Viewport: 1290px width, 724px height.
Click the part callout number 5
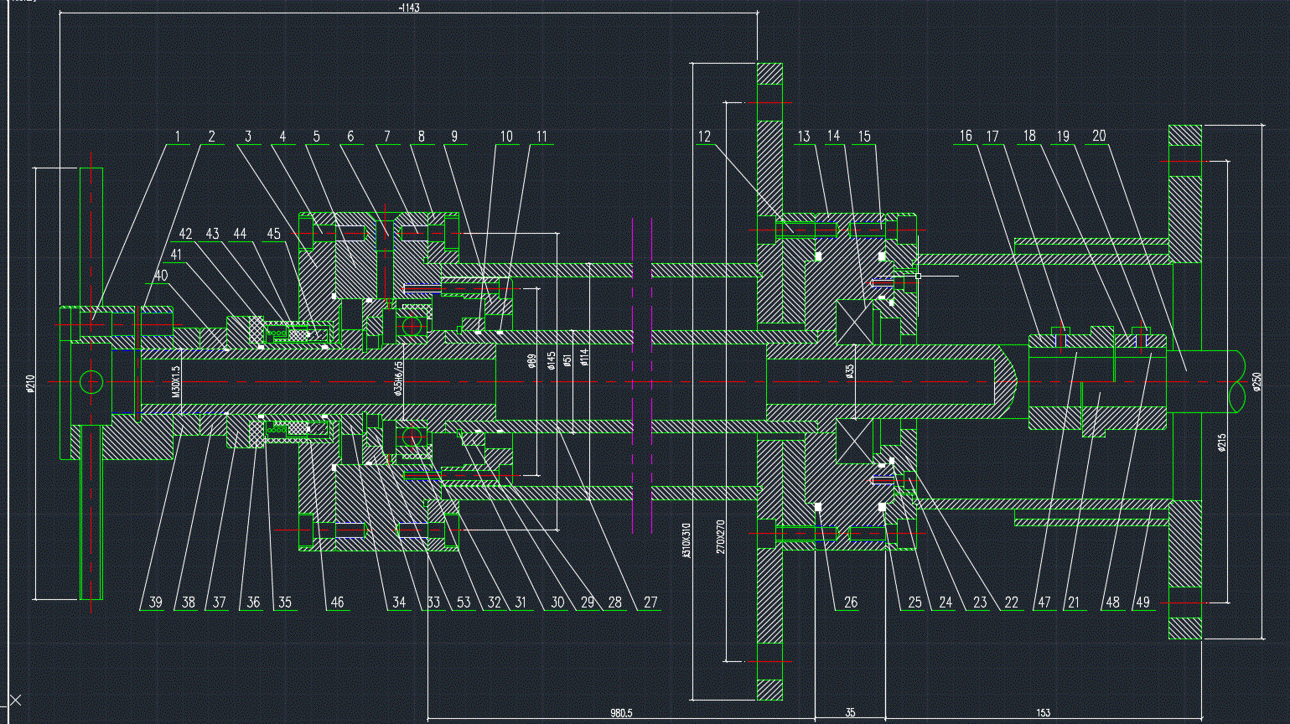coord(316,137)
